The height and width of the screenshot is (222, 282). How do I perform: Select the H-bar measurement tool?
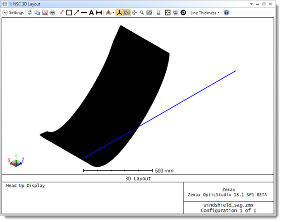click(x=99, y=13)
